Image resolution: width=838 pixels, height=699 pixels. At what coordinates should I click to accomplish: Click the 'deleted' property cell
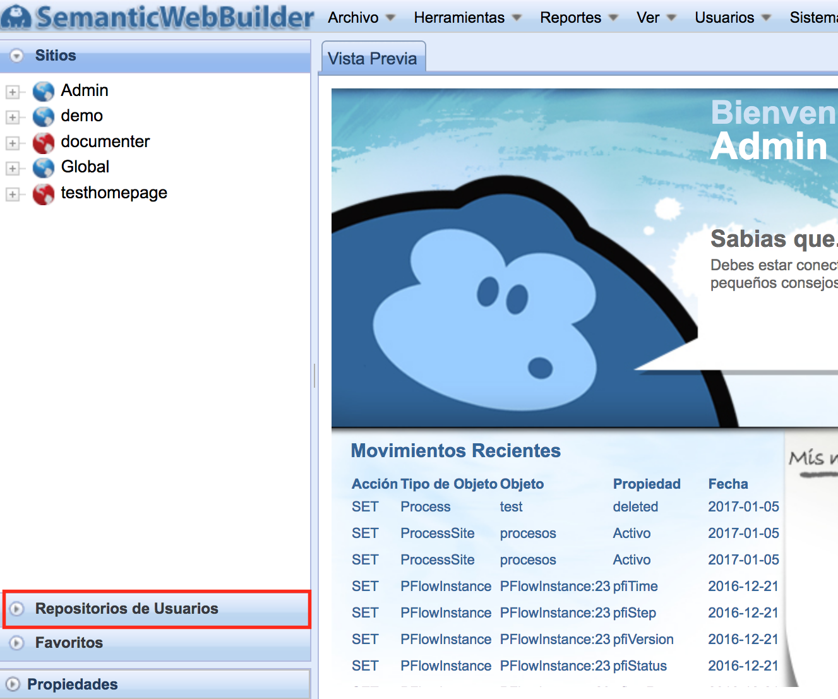coord(635,506)
